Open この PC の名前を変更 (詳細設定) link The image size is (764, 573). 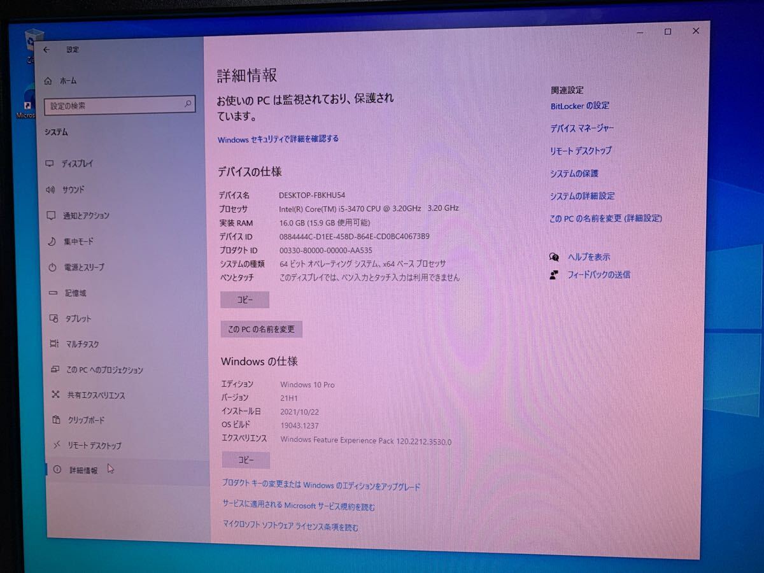[605, 218]
